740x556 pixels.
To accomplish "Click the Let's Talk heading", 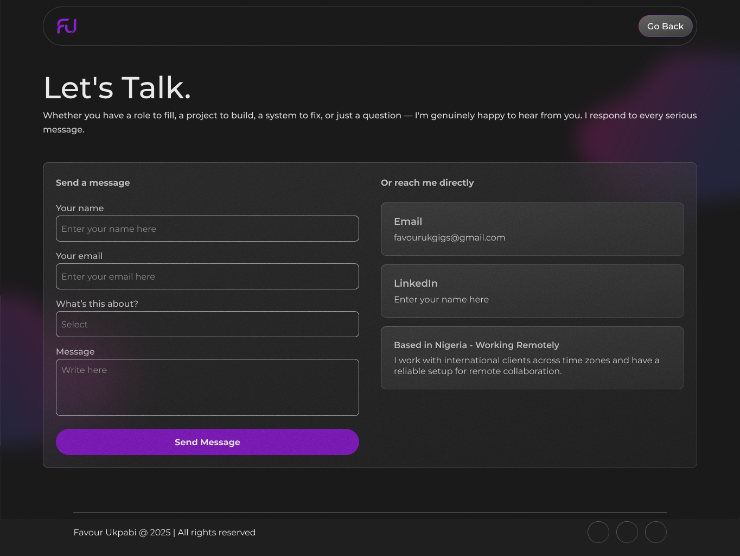I will 117,87.
